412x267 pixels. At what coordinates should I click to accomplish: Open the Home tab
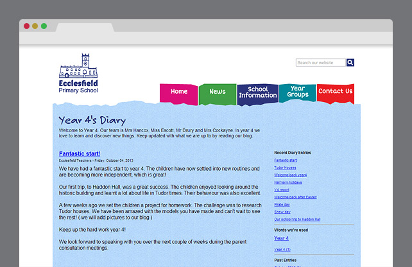tap(179, 92)
